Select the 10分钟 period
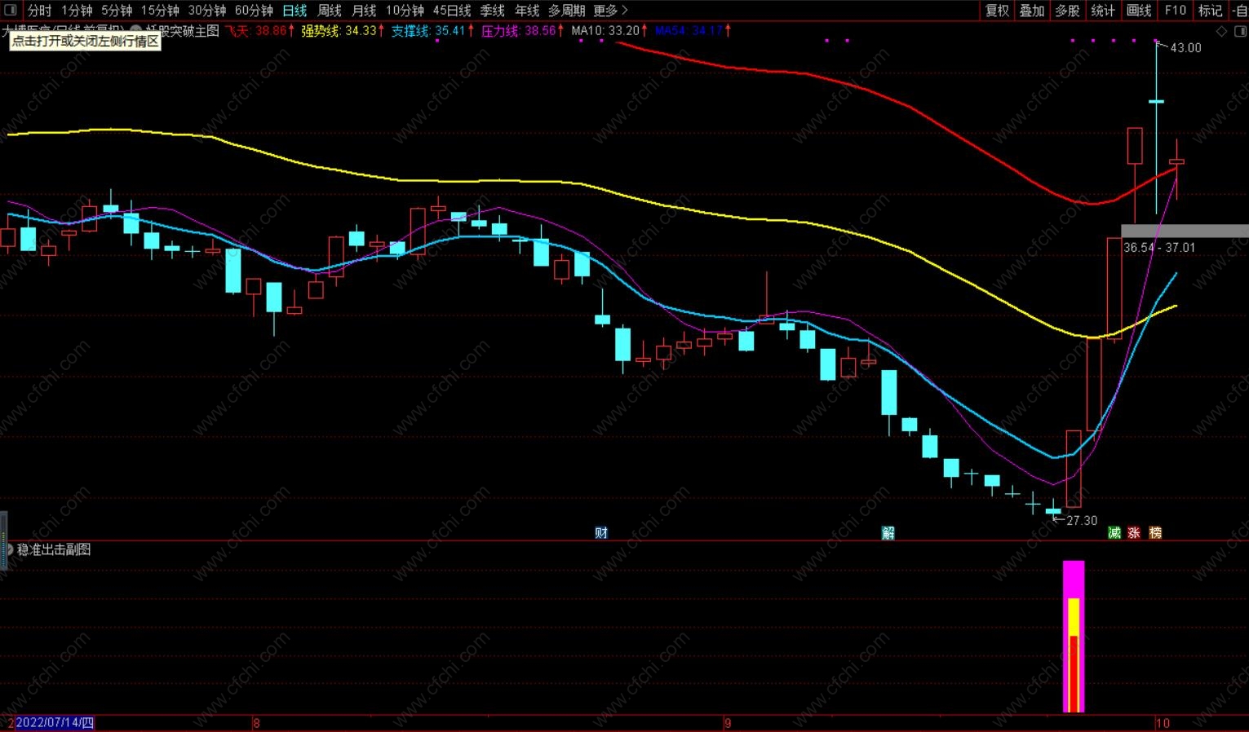Screen dimensions: 1249x732 (x=405, y=11)
